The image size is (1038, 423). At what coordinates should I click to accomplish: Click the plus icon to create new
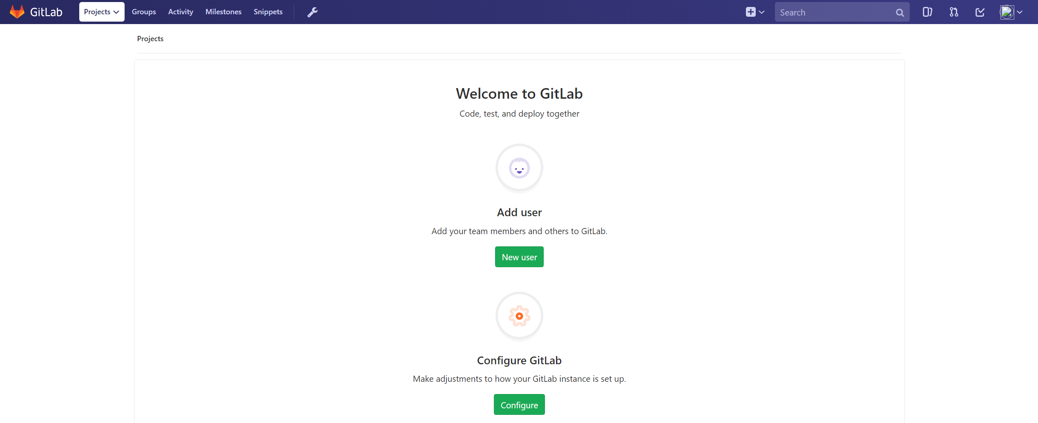pyautogui.click(x=750, y=12)
